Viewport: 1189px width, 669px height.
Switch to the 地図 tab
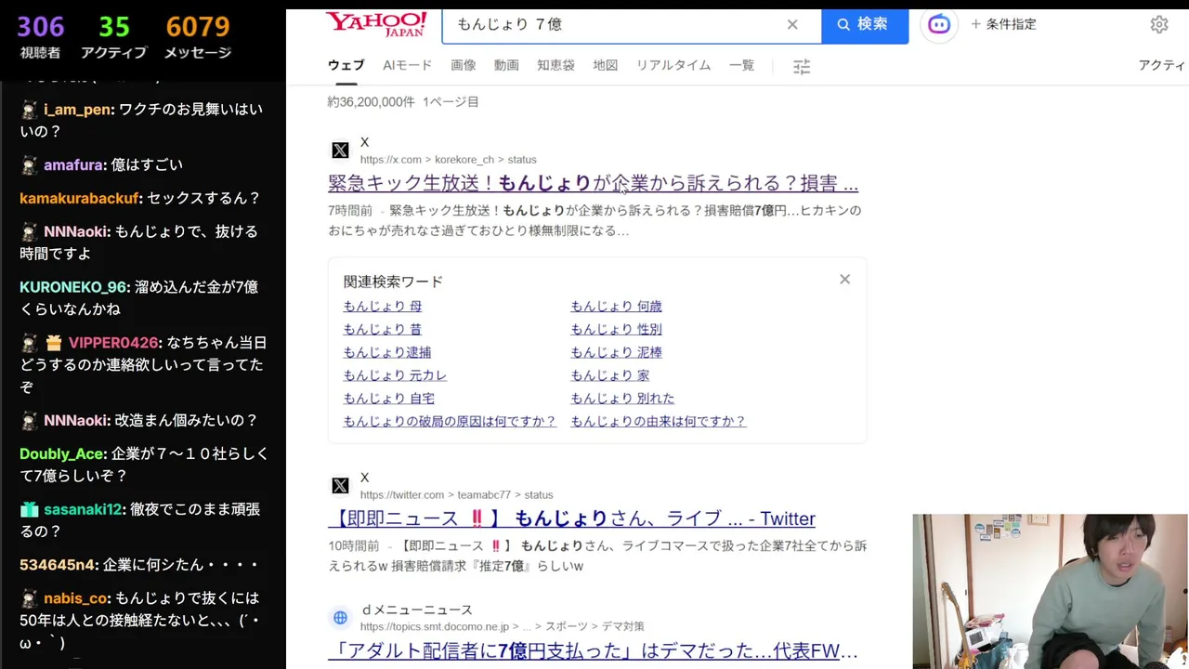(x=605, y=65)
